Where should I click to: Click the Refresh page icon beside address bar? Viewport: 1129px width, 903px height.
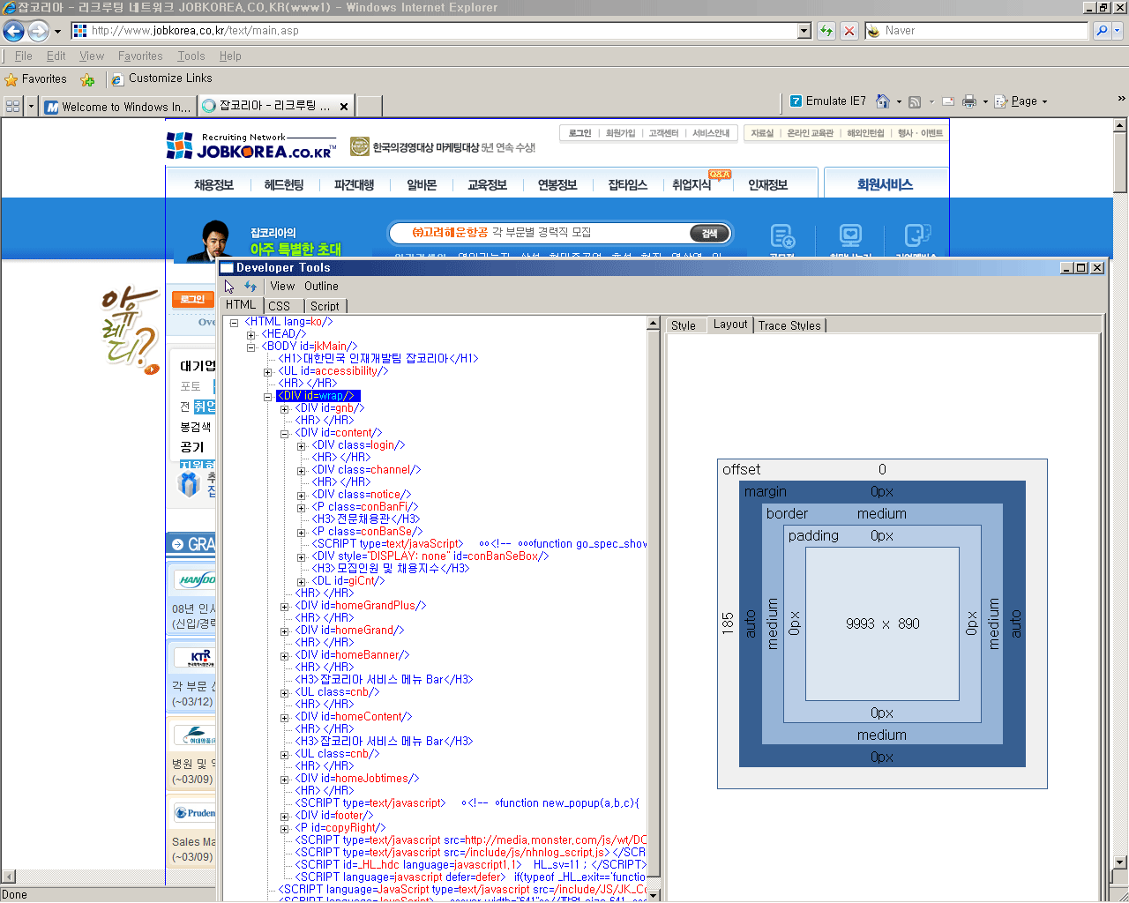826,31
